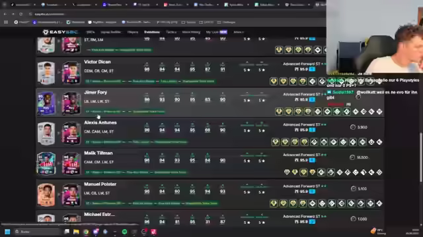Open the SBCs menu item
The height and width of the screenshot is (237, 423).
coord(91,32)
